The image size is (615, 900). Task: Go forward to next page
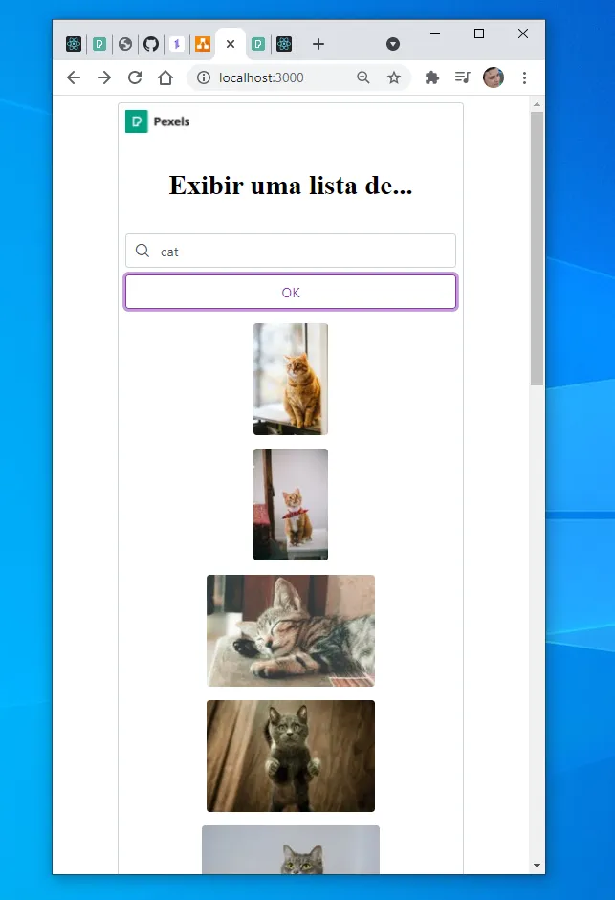point(104,77)
